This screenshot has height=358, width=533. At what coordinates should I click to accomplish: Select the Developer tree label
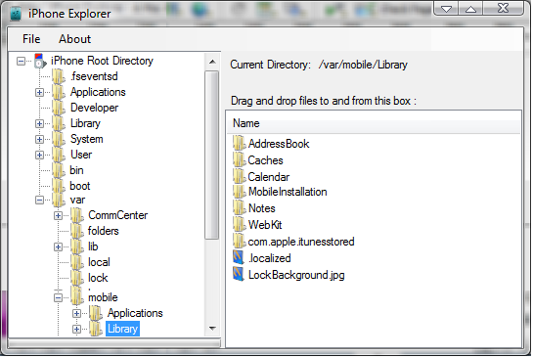pyautogui.click(x=94, y=108)
